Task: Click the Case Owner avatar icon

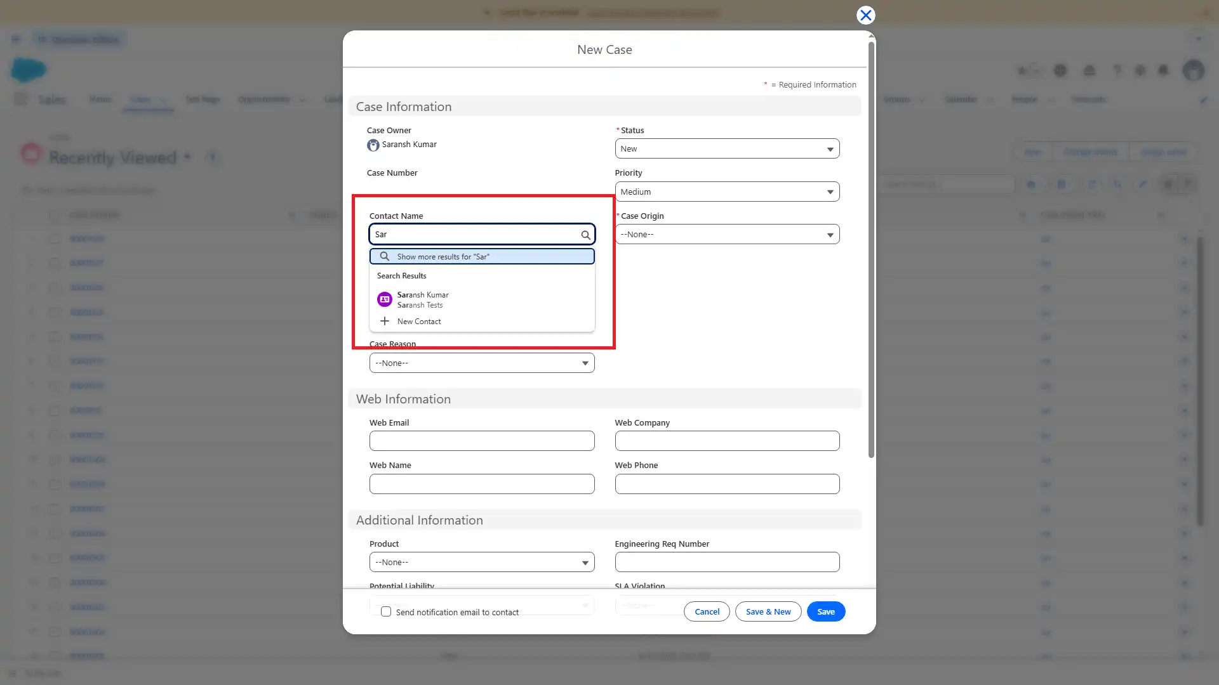Action: click(373, 145)
